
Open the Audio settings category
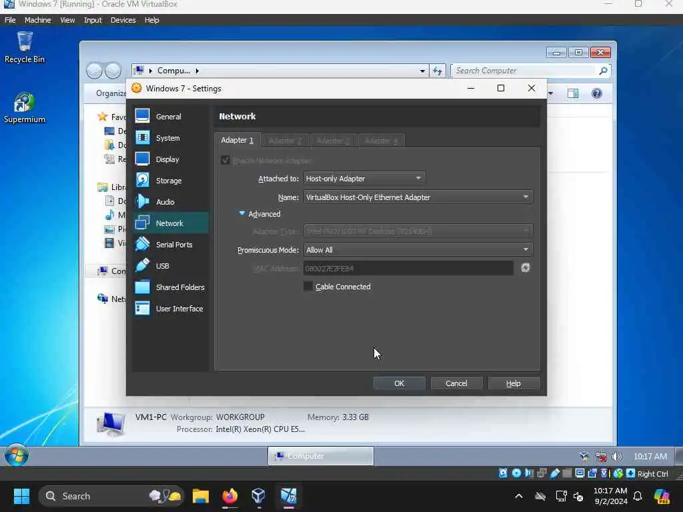[x=170, y=201]
